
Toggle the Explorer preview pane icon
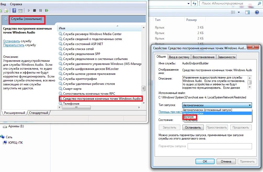click(x=247, y=12)
